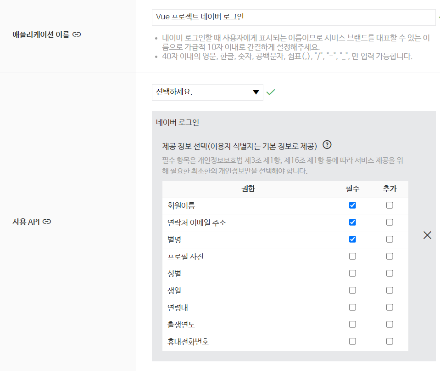Image resolution: width=440 pixels, height=371 pixels.
Task: Click the 제공 정보 선택 heading text
Action: 239,146
